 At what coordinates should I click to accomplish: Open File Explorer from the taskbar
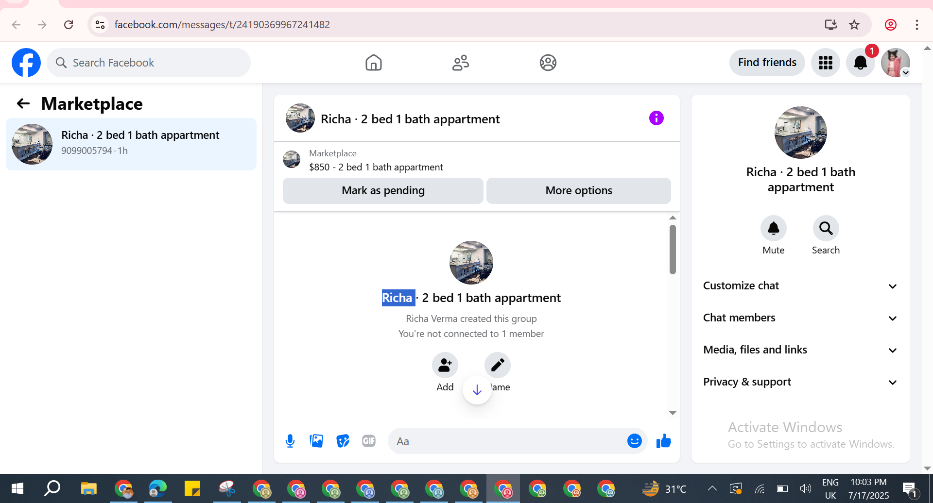[89, 488]
